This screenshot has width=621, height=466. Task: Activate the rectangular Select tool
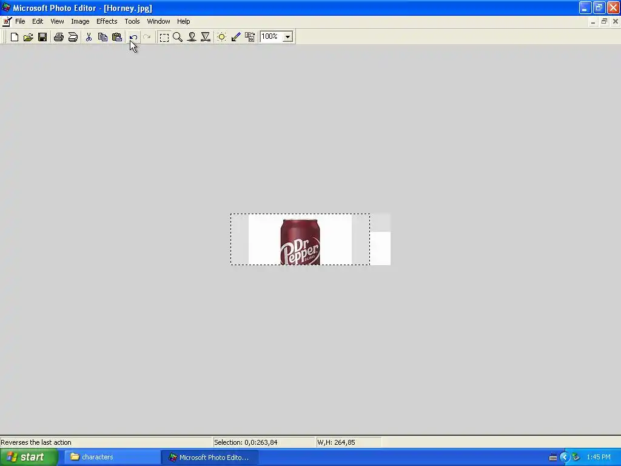tap(164, 37)
